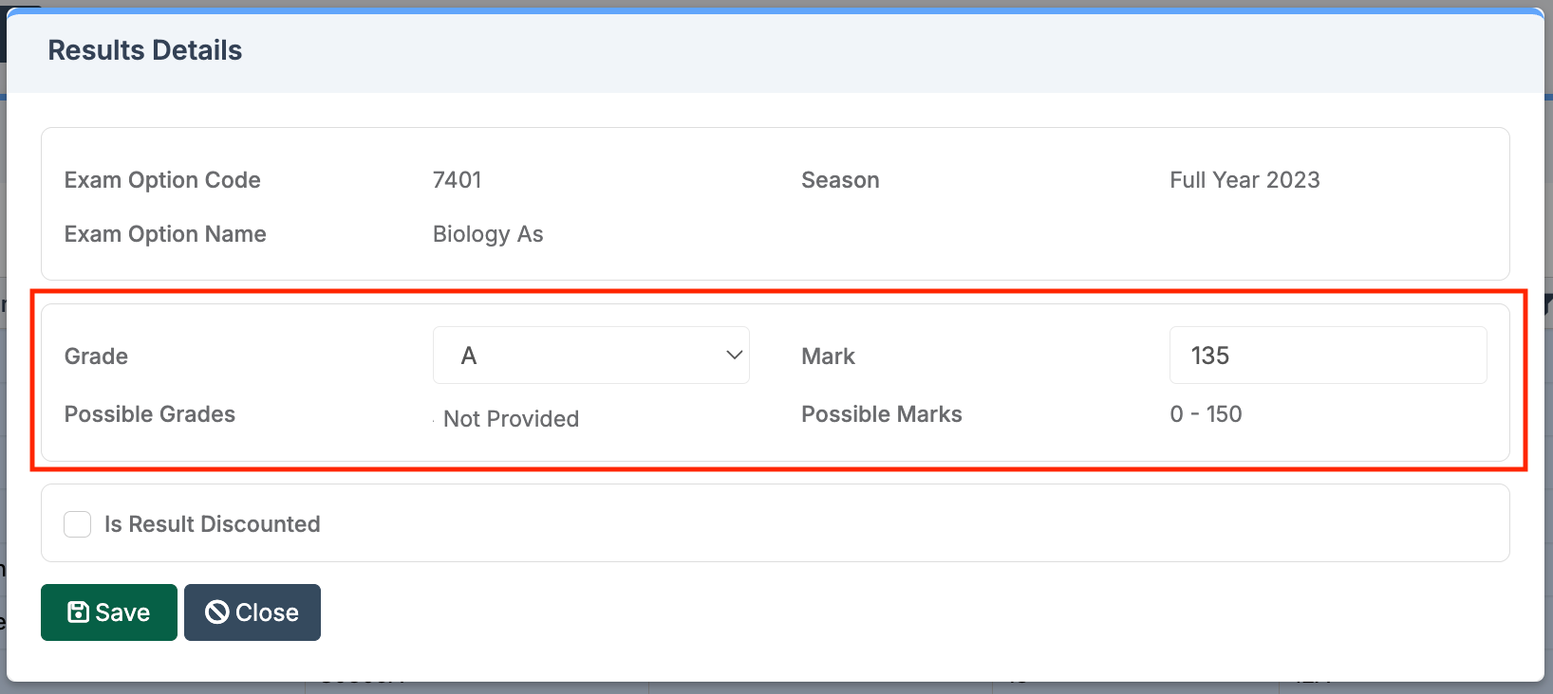Click the Not Provided possible grades text
The width and height of the screenshot is (1553, 694).
pyautogui.click(x=511, y=419)
